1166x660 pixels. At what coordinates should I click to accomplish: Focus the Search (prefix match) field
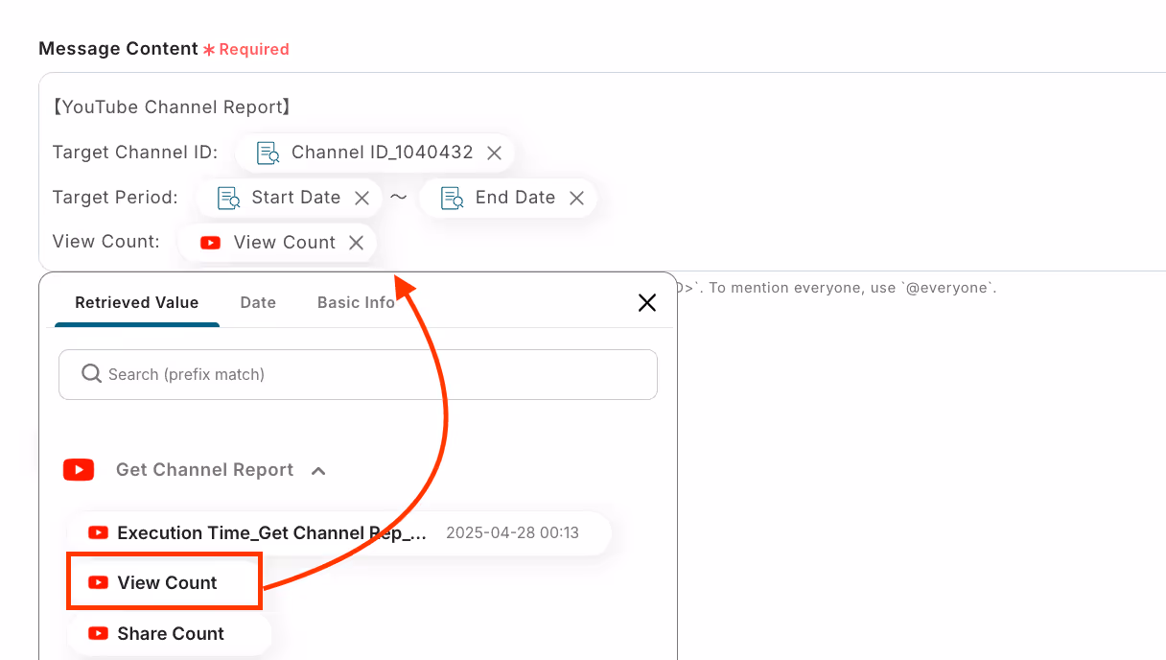point(358,374)
